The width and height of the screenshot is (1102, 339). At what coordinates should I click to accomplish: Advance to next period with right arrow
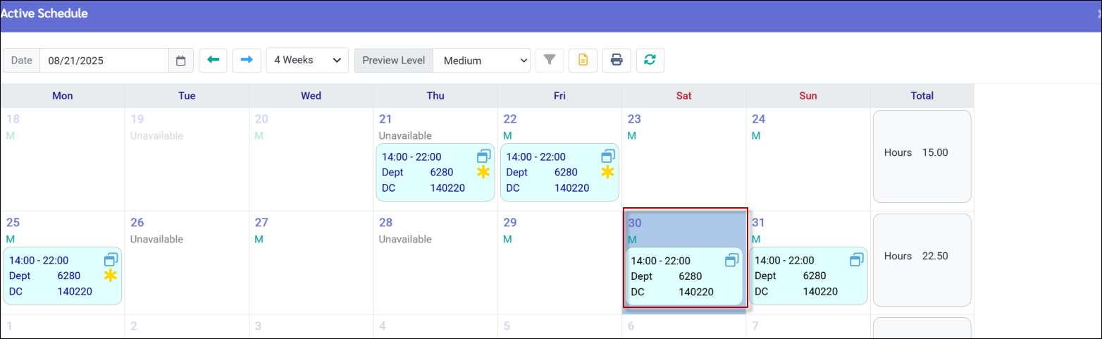click(x=247, y=61)
